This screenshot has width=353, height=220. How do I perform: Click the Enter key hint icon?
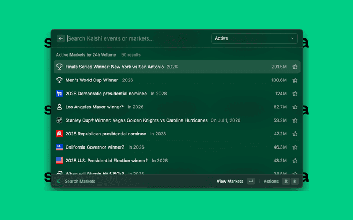251,181
